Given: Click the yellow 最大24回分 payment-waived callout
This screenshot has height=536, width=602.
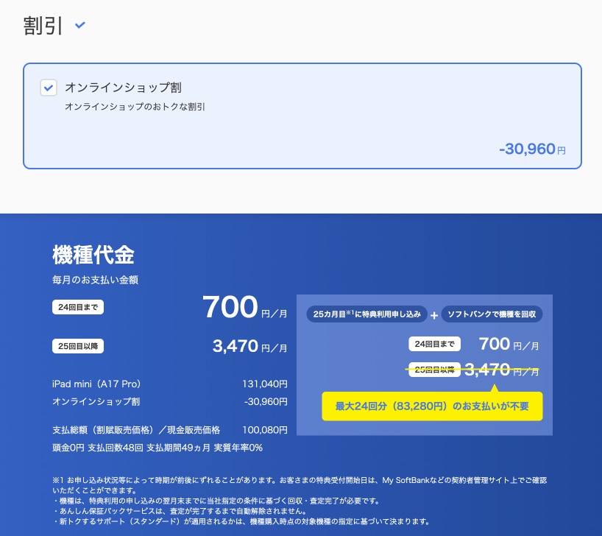Looking at the screenshot, I should [x=432, y=406].
